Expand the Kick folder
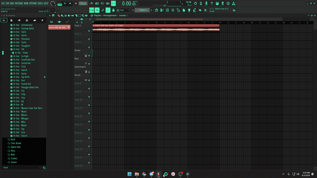 click(11, 139)
